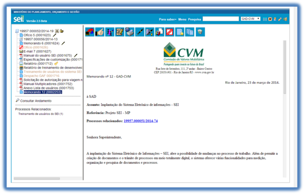Open Para saber+ in the top bar

click(x=168, y=19)
